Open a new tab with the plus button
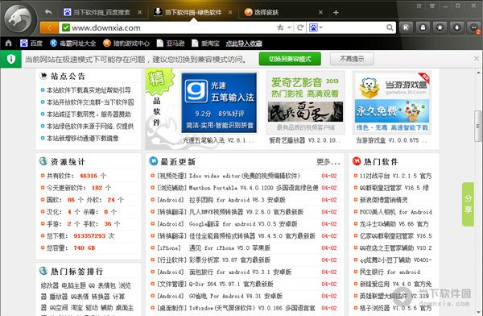The height and width of the screenshot is (316, 483). (x=336, y=12)
